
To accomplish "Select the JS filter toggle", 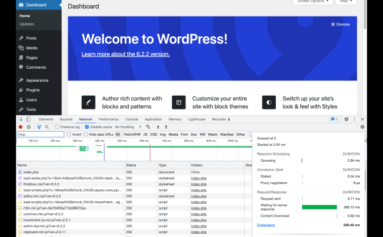I will pyautogui.click(x=145, y=134).
